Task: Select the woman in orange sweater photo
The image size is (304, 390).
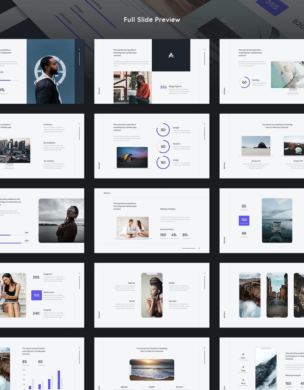Action: pyautogui.click(x=133, y=87)
